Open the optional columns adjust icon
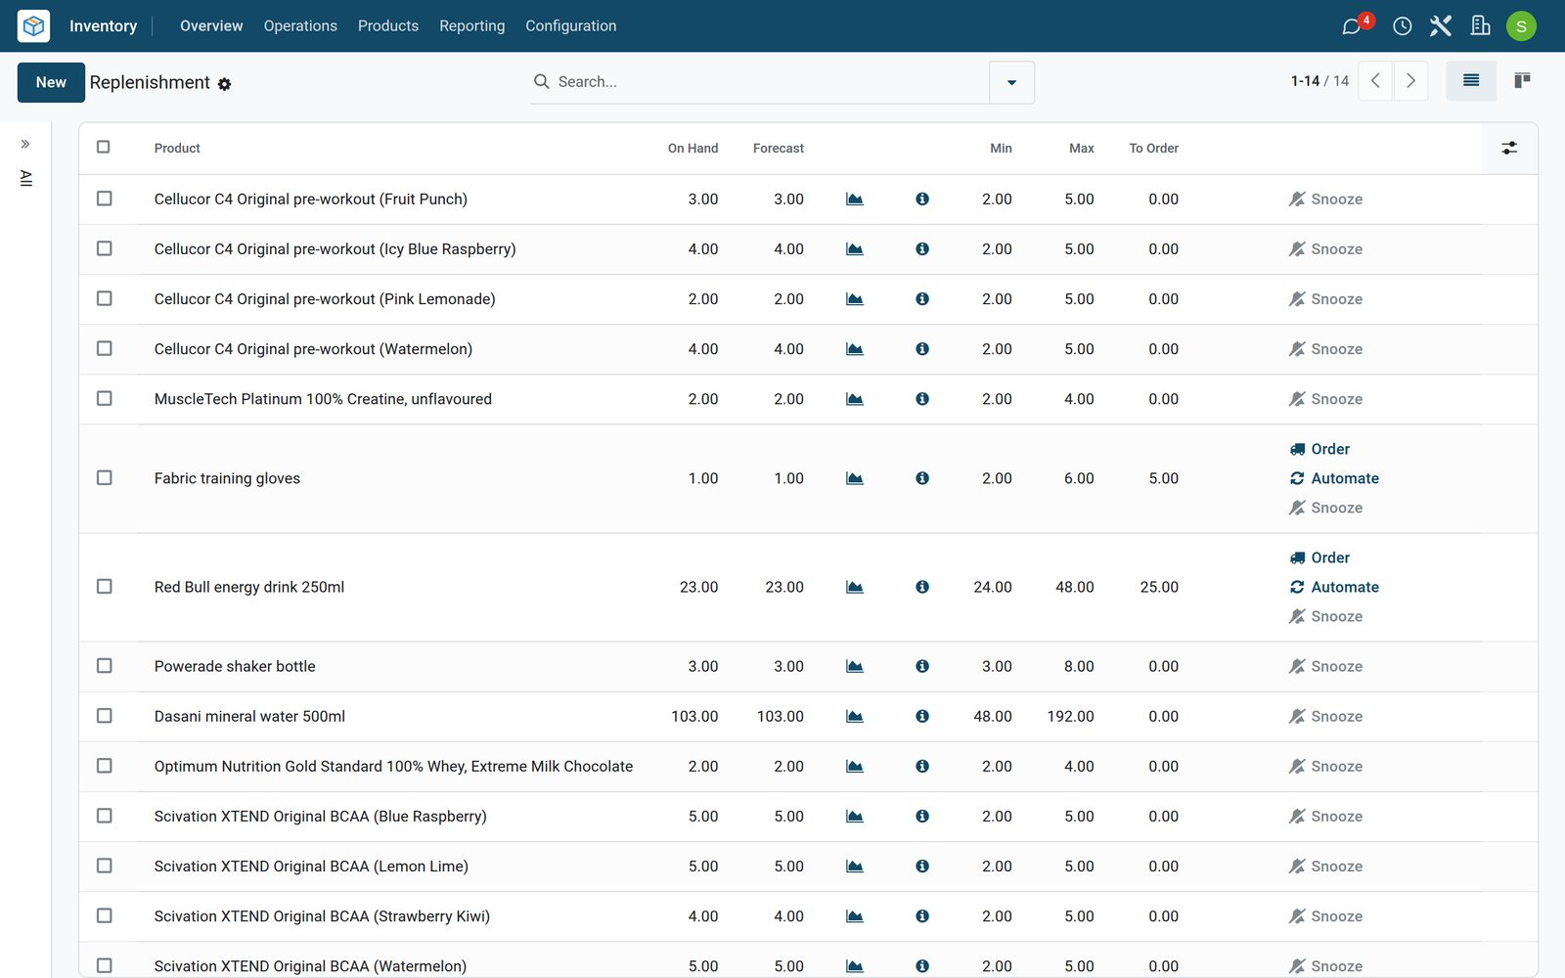This screenshot has width=1565, height=978. tap(1509, 148)
